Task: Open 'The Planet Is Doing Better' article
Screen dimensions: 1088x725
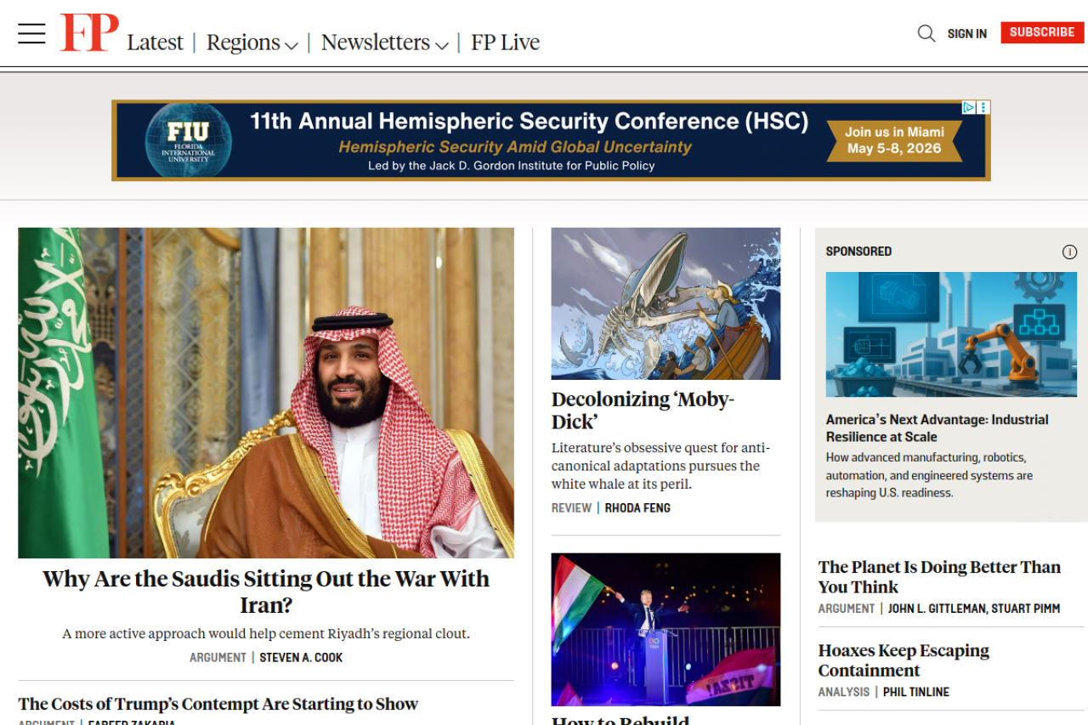Action: 939,576
